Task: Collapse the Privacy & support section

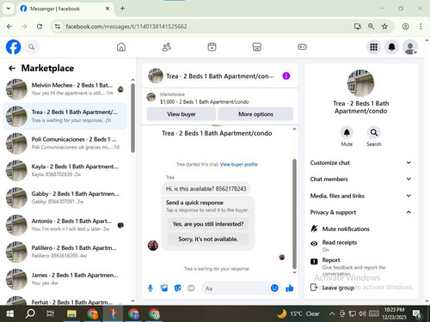Action: [360, 212]
